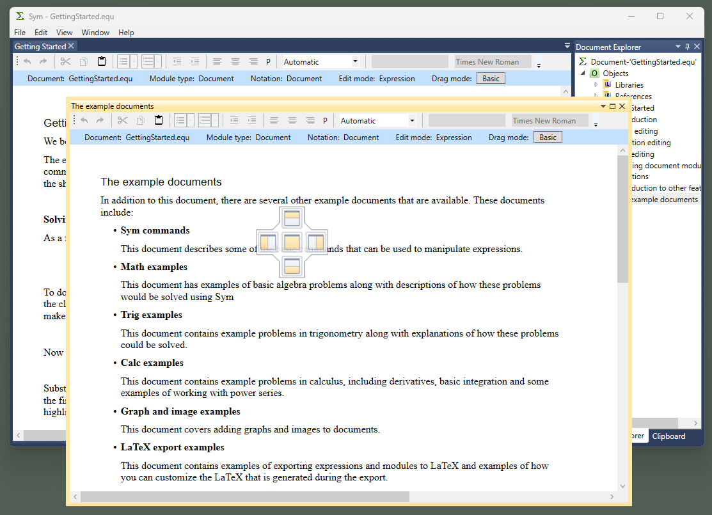Click the Sigma document root icon
Viewport: 712px width, 515px height.
coord(583,62)
